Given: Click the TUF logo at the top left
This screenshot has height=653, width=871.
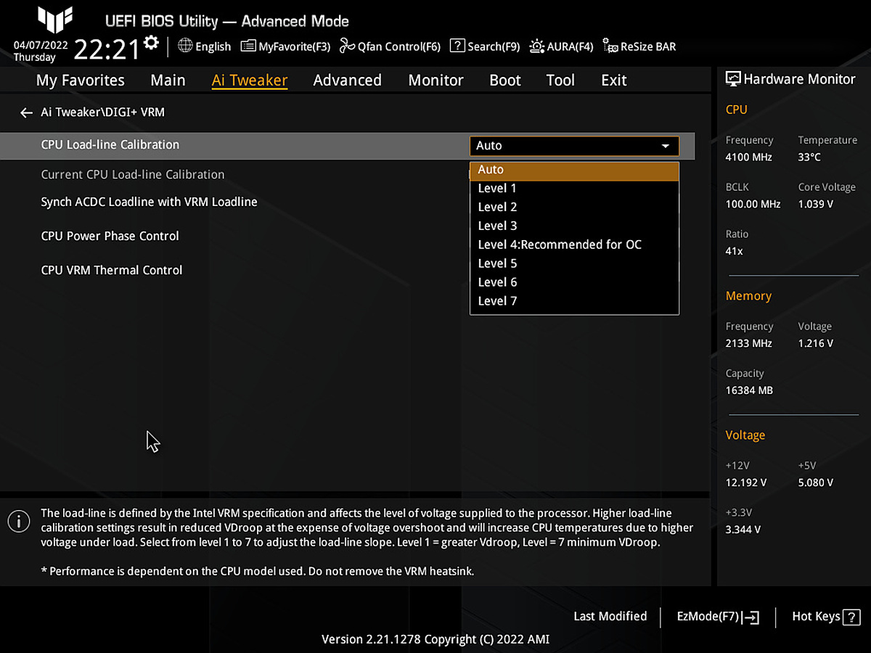Looking at the screenshot, I should click(x=55, y=20).
